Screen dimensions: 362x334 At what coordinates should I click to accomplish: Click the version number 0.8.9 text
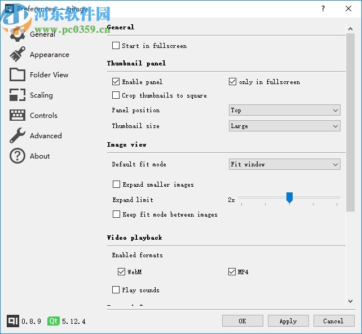pyautogui.click(x=31, y=321)
